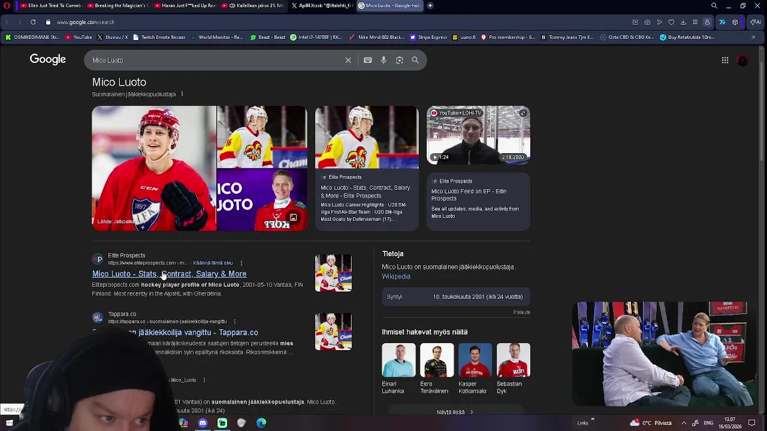Clear the Google search box text

click(x=348, y=60)
